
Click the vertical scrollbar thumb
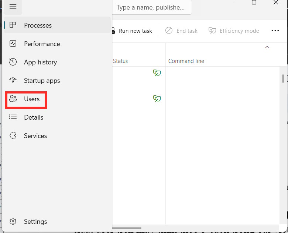click(x=283, y=78)
